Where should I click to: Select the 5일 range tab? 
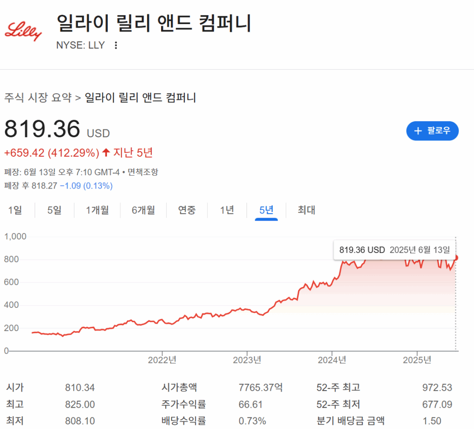click(x=55, y=210)
